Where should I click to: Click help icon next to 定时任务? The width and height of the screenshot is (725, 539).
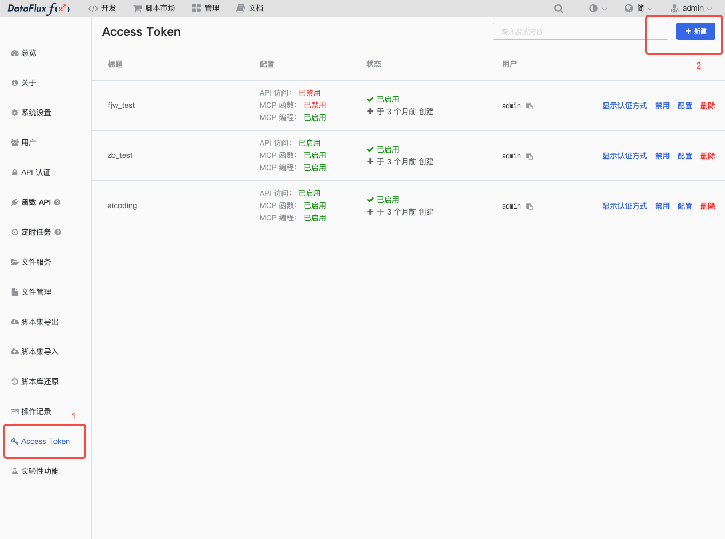[x=58, y=232]
